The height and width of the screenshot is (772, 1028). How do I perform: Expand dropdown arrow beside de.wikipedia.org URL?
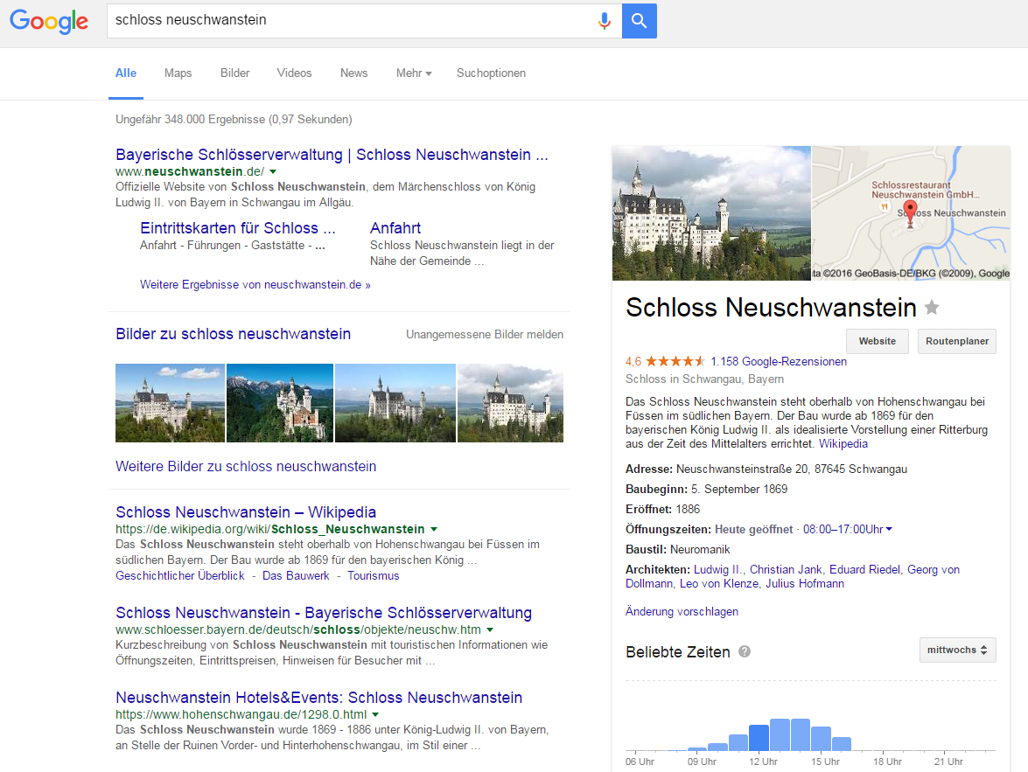pos(434,530)
